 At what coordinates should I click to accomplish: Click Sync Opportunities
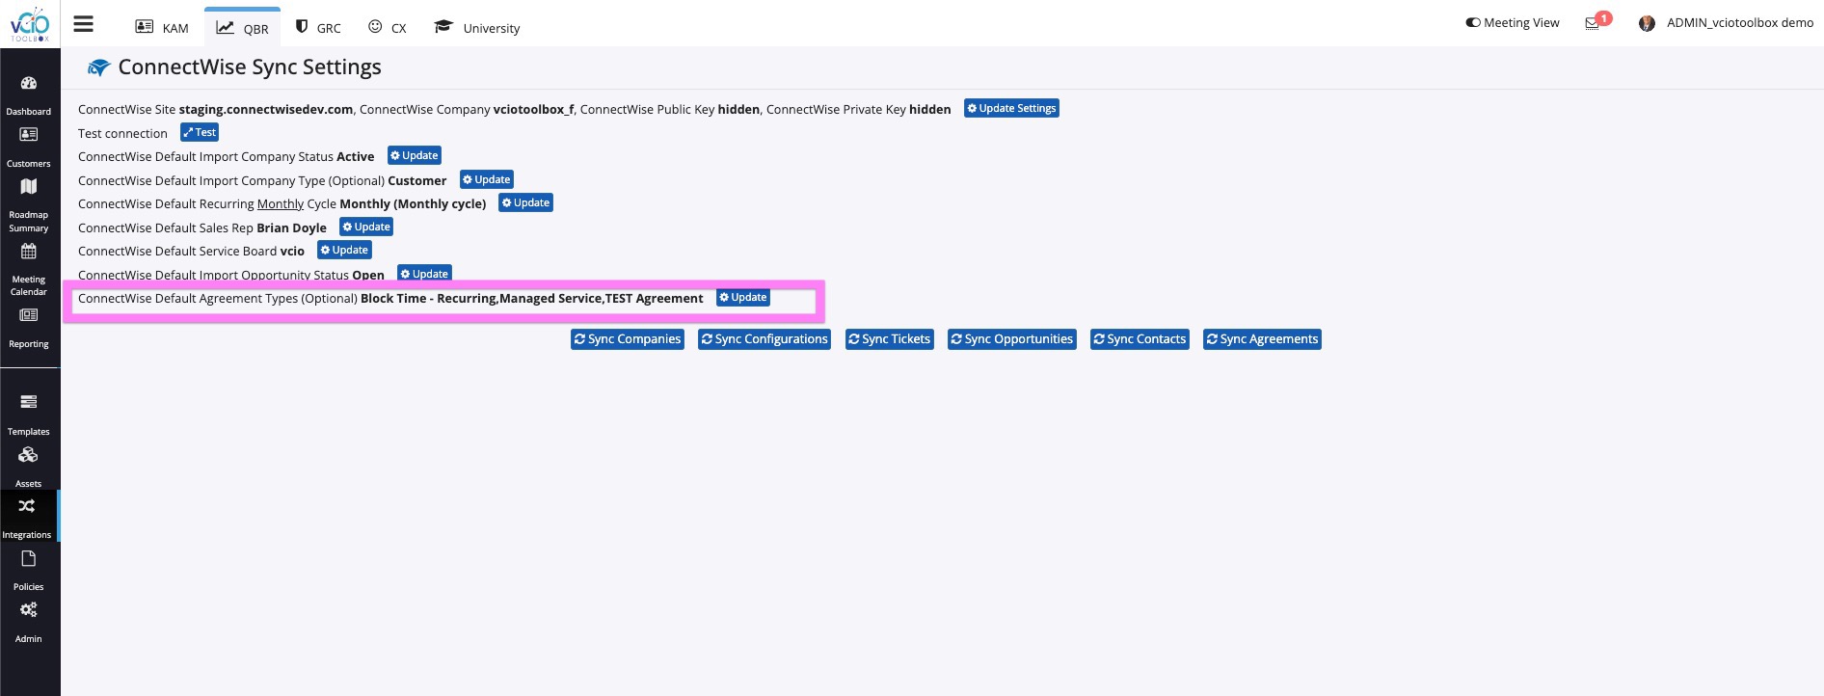pos(1012,339)
